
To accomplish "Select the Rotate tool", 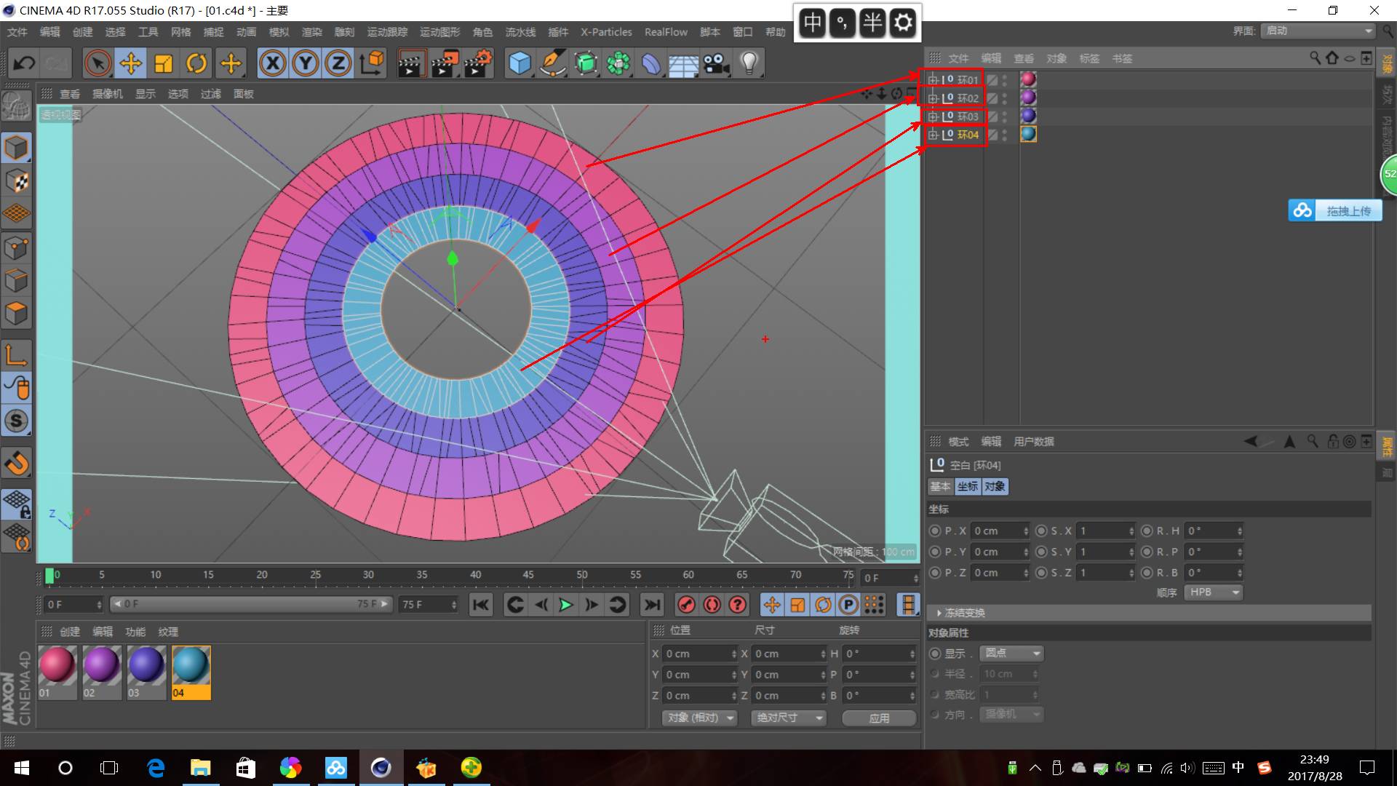I will pyautogui.click(x=196, y=64).
